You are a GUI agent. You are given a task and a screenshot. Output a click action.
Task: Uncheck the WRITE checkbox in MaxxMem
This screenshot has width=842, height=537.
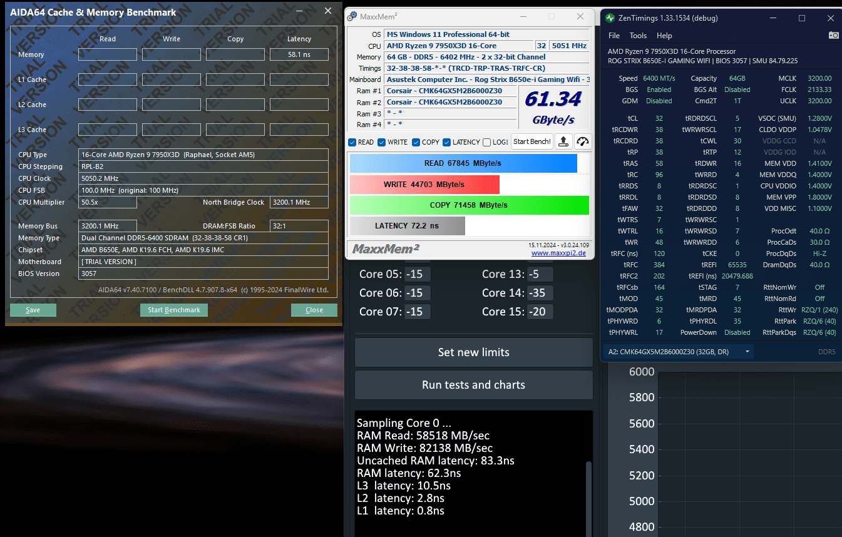[382, 142]
